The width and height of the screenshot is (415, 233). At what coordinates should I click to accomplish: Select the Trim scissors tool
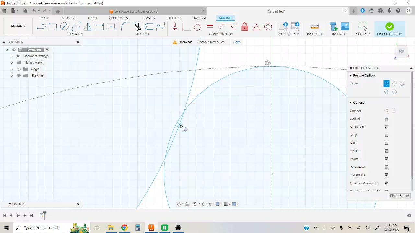pyautogui.click(x=137, y=27)
